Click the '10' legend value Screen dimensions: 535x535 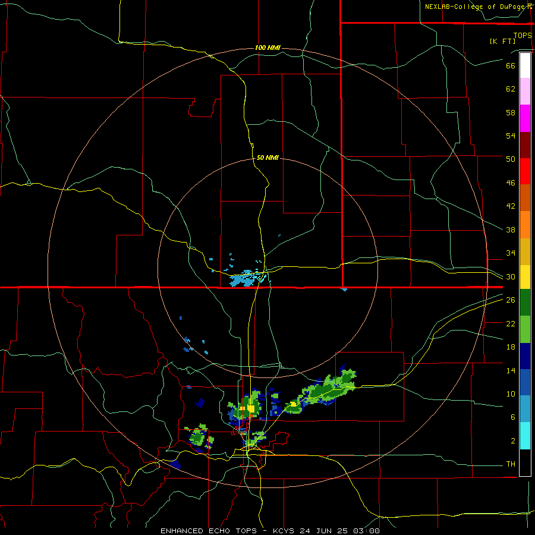coord(511,394)
